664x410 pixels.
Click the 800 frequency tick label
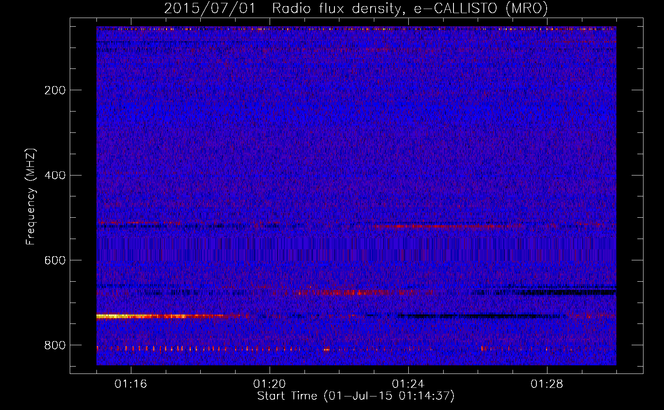(x=55, y=346)
